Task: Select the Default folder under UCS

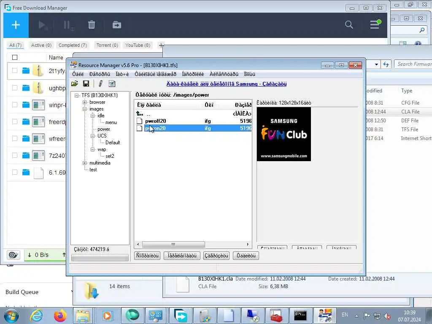Action: tap(113, 143)
